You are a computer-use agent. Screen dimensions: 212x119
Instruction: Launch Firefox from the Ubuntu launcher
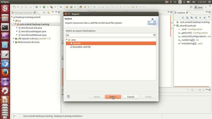pos(5,73)
